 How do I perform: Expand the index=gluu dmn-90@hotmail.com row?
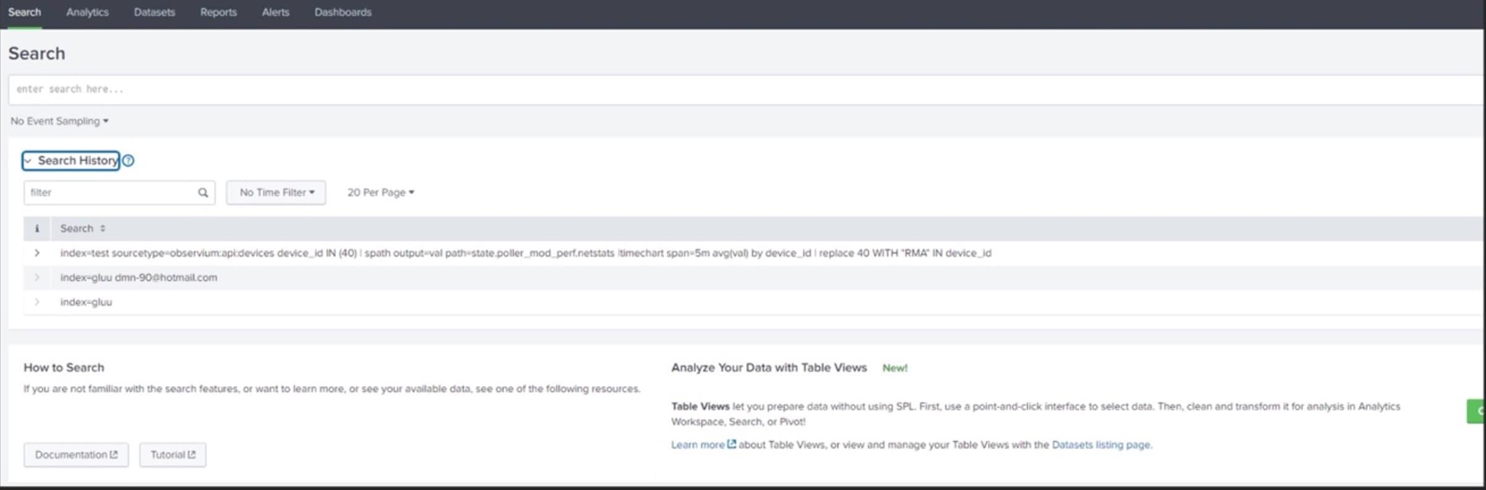pyautogui.click(x=37, y=278)
